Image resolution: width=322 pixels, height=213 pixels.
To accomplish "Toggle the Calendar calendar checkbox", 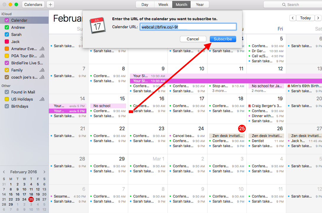I will pyautogui.click(x=7, y=20).
